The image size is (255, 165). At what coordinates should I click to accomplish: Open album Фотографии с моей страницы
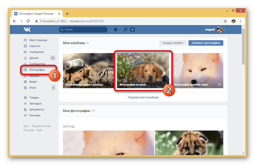[x=88, y=71]
